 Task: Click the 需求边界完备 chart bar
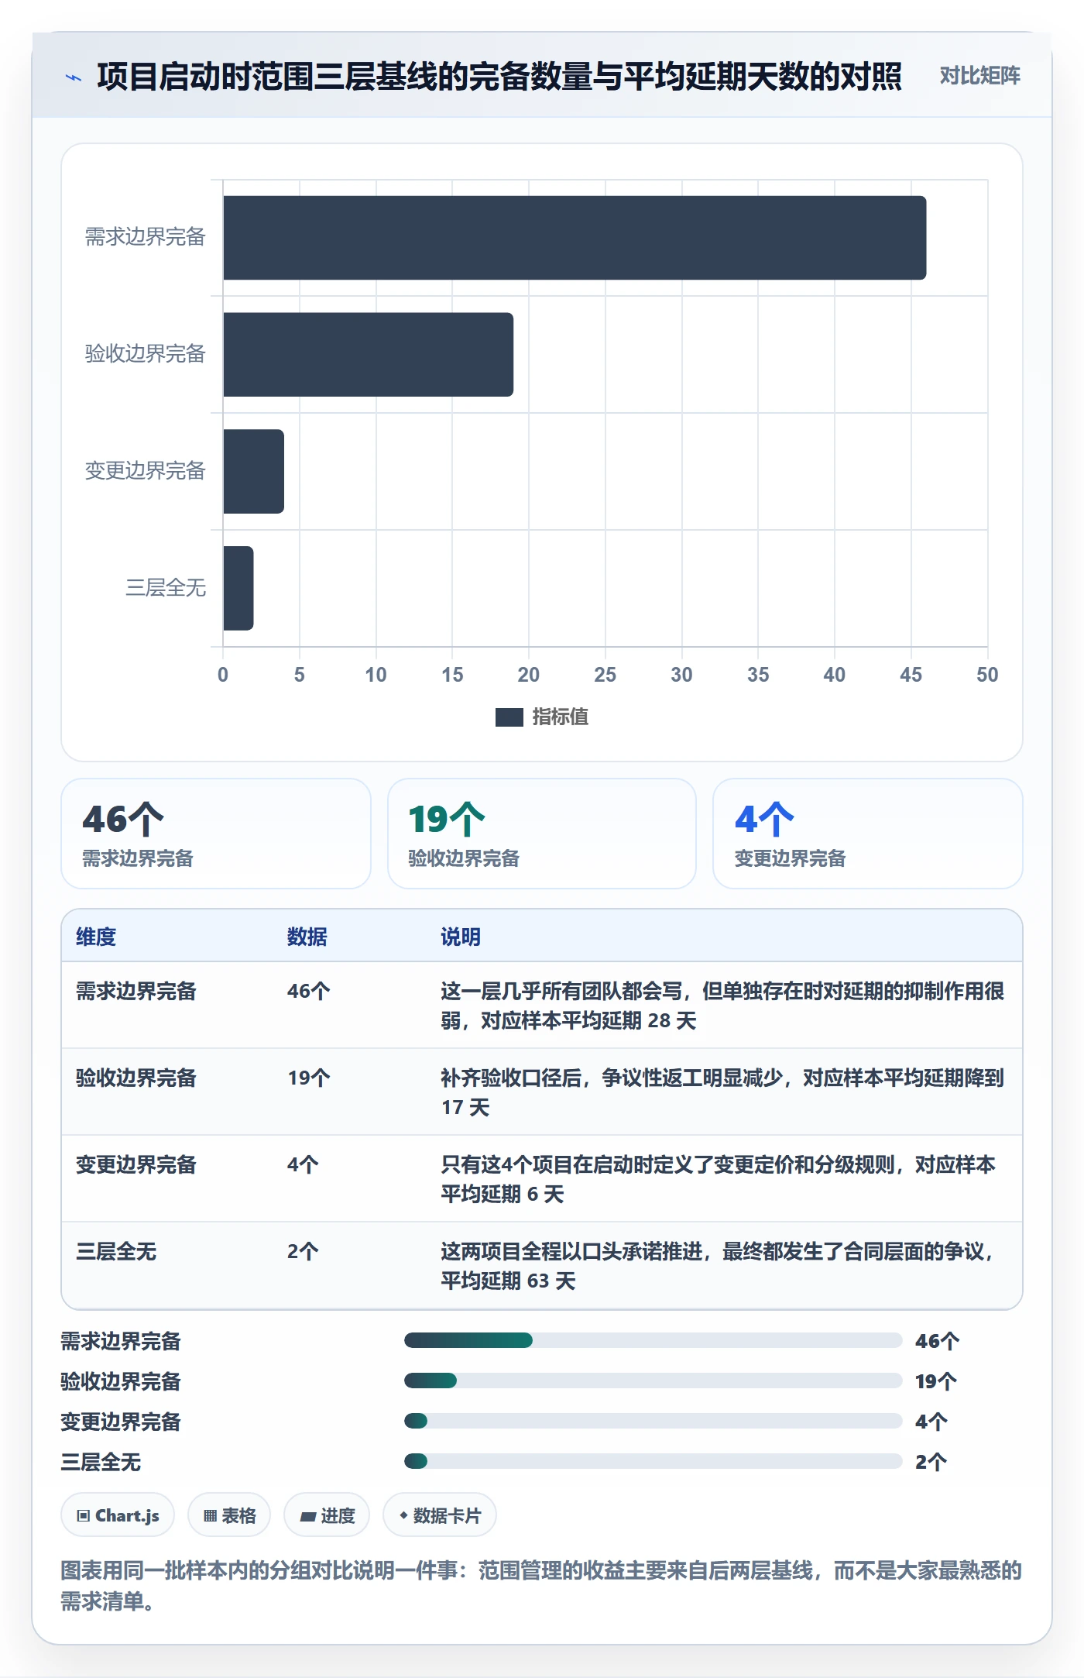[x=575, y=238]
